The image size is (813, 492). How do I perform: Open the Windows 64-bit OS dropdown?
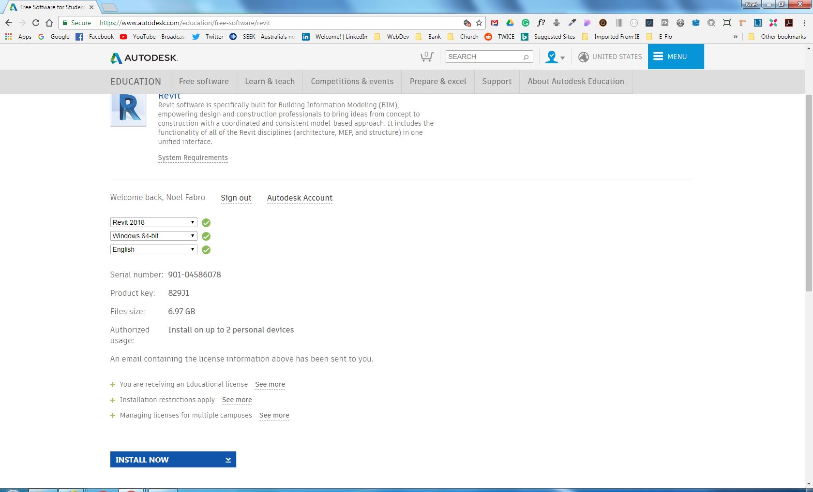click(x=153, y=236)
